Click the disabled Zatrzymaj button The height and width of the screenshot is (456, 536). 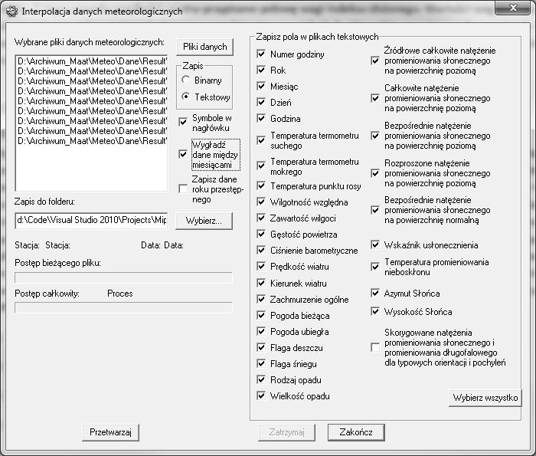(x=286, y=432)
